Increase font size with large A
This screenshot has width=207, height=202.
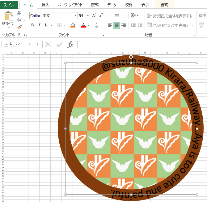(94, 15)
